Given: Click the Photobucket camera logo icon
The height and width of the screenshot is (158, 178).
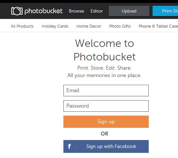Looking at the screenshot, I should tap(17, 11).
